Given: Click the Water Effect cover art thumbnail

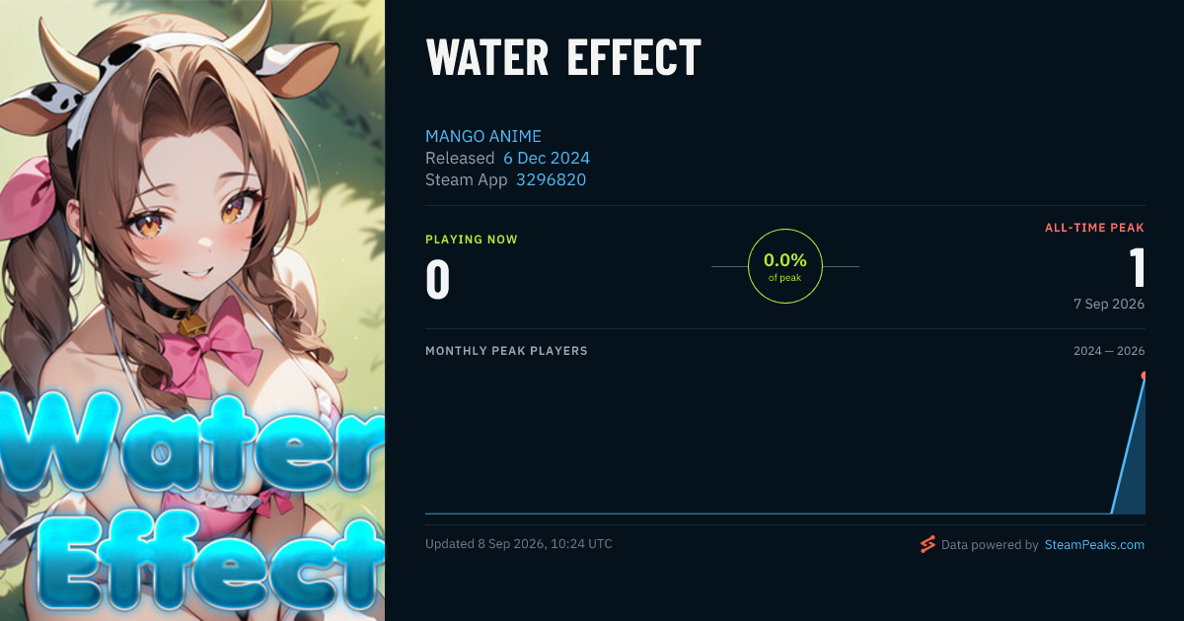Looking at the screenshot, I should (192, 310).
